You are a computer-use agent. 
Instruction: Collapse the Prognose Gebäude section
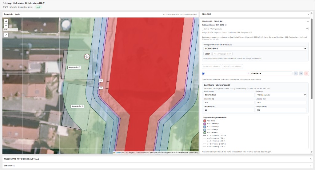[307, 21]
